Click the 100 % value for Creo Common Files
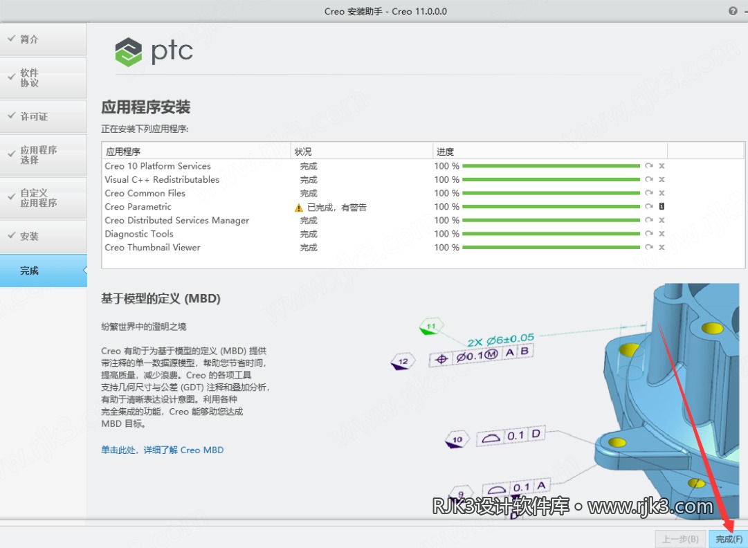748x548 pixels. tap(446, 193)
